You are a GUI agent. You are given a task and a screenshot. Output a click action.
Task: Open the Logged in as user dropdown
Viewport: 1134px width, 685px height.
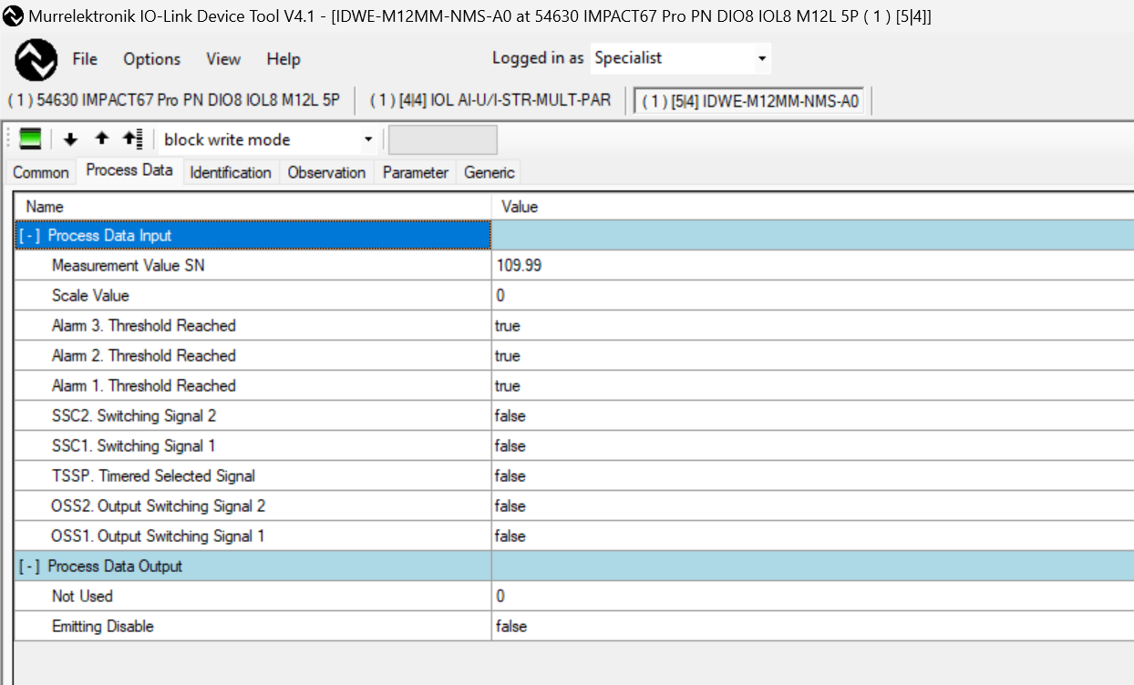(762, 59)
